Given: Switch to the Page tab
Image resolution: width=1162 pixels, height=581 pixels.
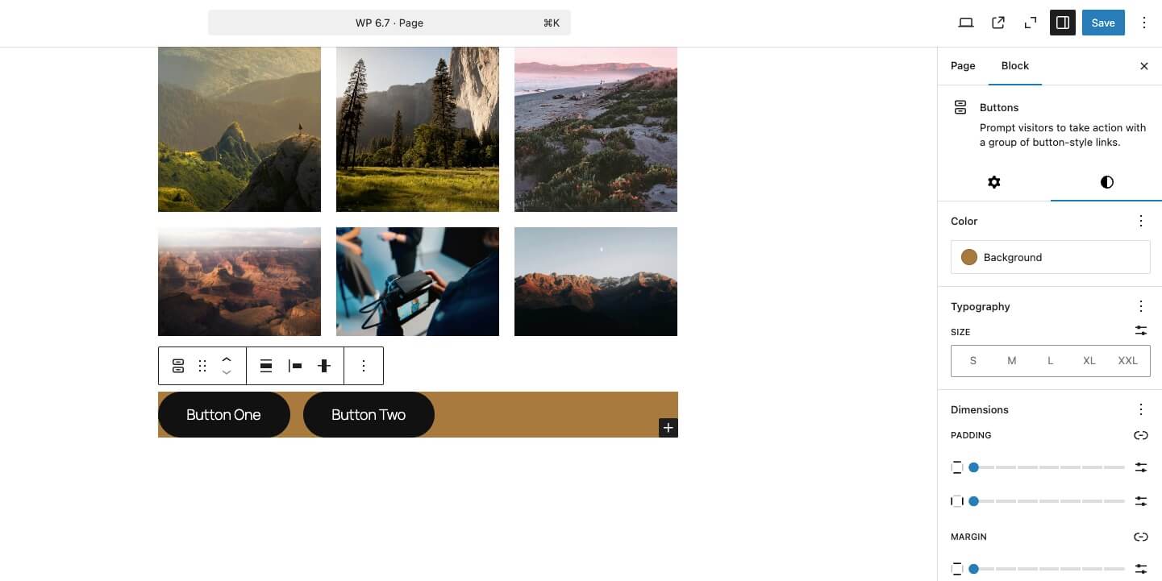Looking at the screenshot, I should pos(963,66).
